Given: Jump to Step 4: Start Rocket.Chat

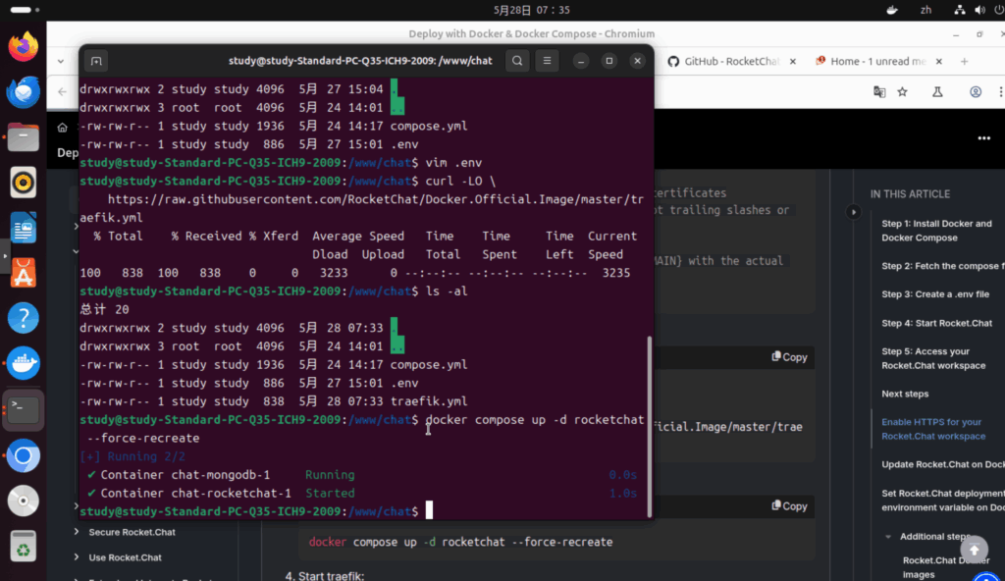Looking at the screenshot, I should click(x=936, y=323).
